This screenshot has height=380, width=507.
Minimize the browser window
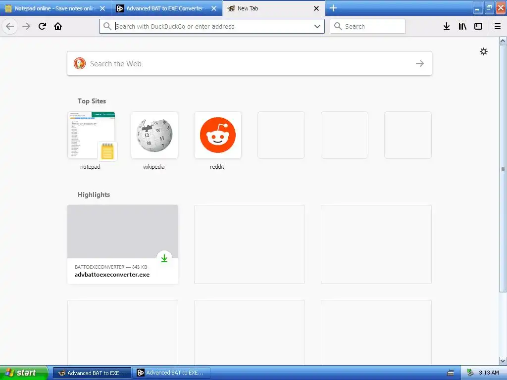[477, 8]
